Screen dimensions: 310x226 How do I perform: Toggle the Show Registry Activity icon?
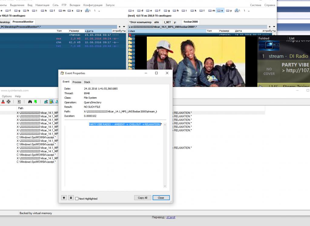pyautogui.click(x=46, y=102)
